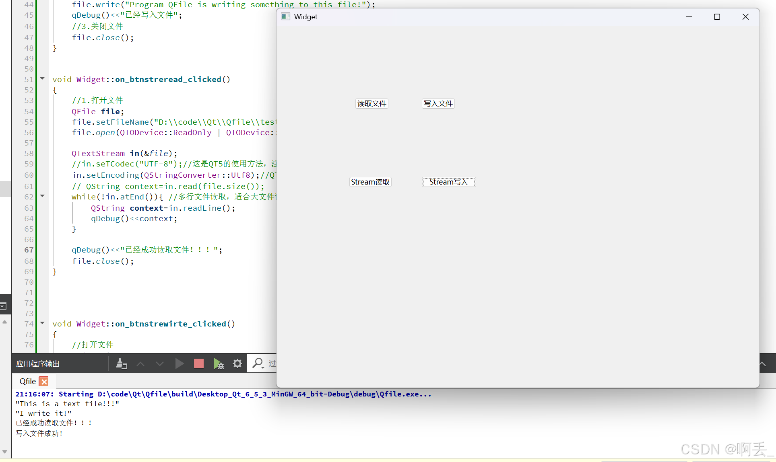Click the filter magnifier icon
Viewport: 776px width, 462px height.
point(258,363)
